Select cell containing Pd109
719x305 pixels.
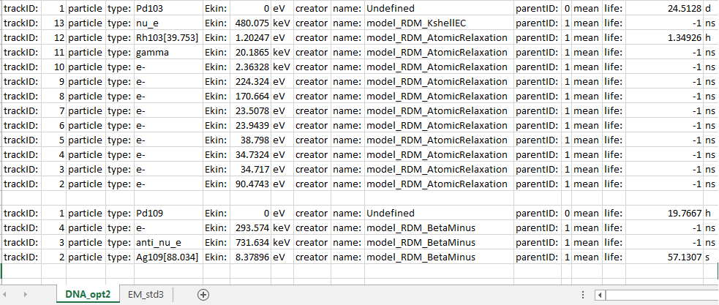click(169, 214)
